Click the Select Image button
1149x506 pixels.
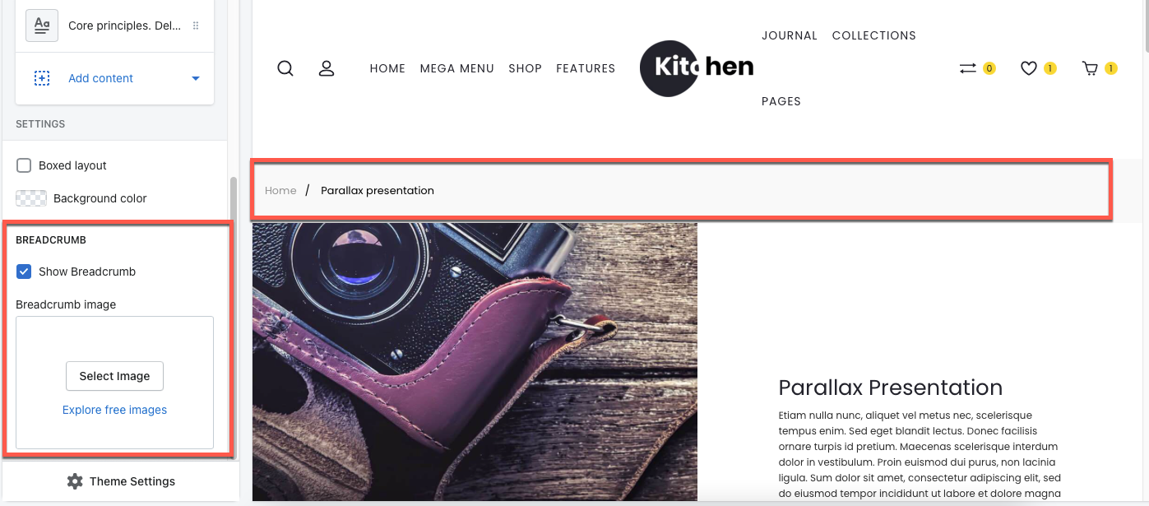[x=114, y=376]
